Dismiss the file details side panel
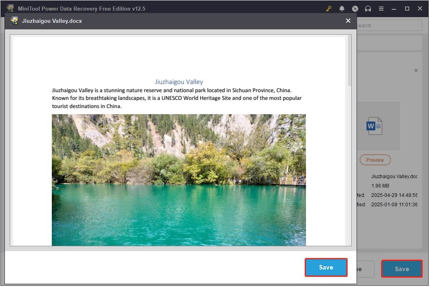The height and width of the screenshot is (287, 430). tap(416, 71)
